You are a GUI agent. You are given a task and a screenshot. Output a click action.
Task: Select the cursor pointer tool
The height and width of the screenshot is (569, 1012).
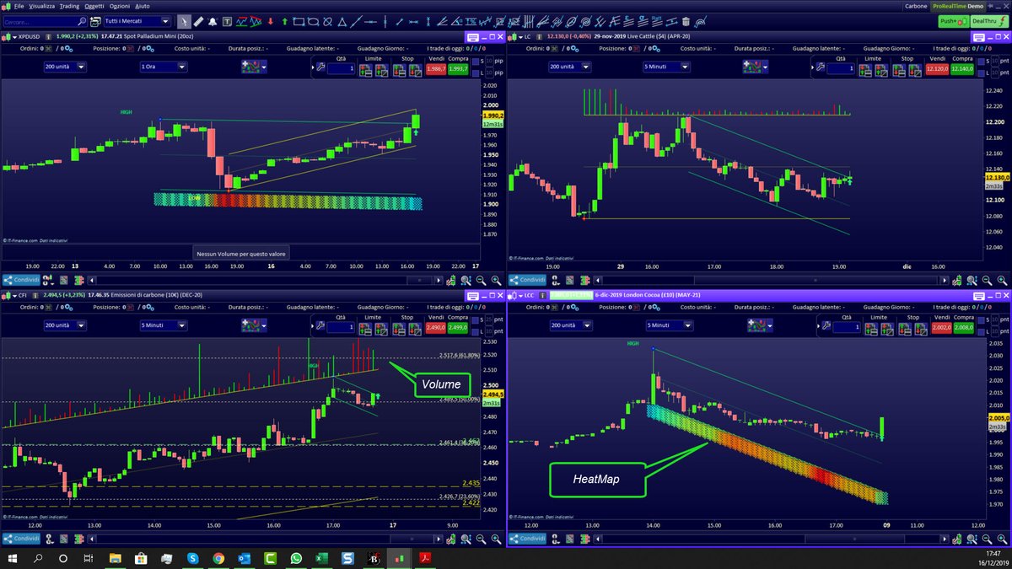[184, 21]
